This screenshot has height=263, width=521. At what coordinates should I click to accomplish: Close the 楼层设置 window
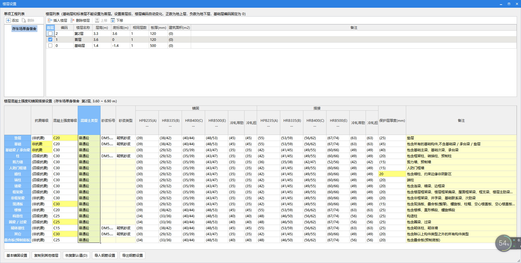(517, 4)
